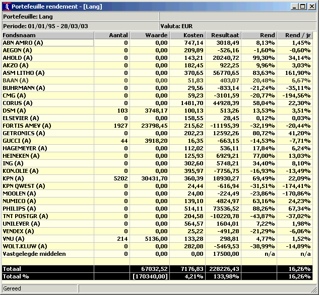Select the CMG (A) fund name
The image size is (319, 295).
coord(14,95)
